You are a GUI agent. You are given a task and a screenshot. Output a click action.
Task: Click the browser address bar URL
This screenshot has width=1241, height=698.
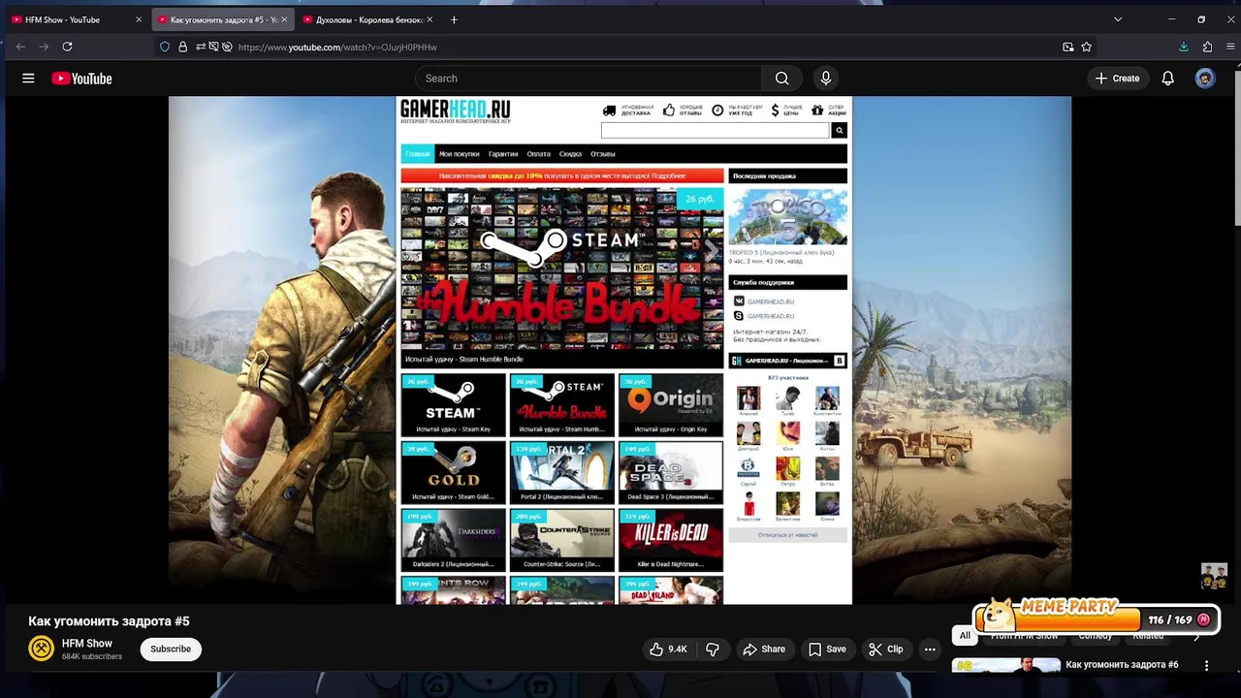[337, 47]
